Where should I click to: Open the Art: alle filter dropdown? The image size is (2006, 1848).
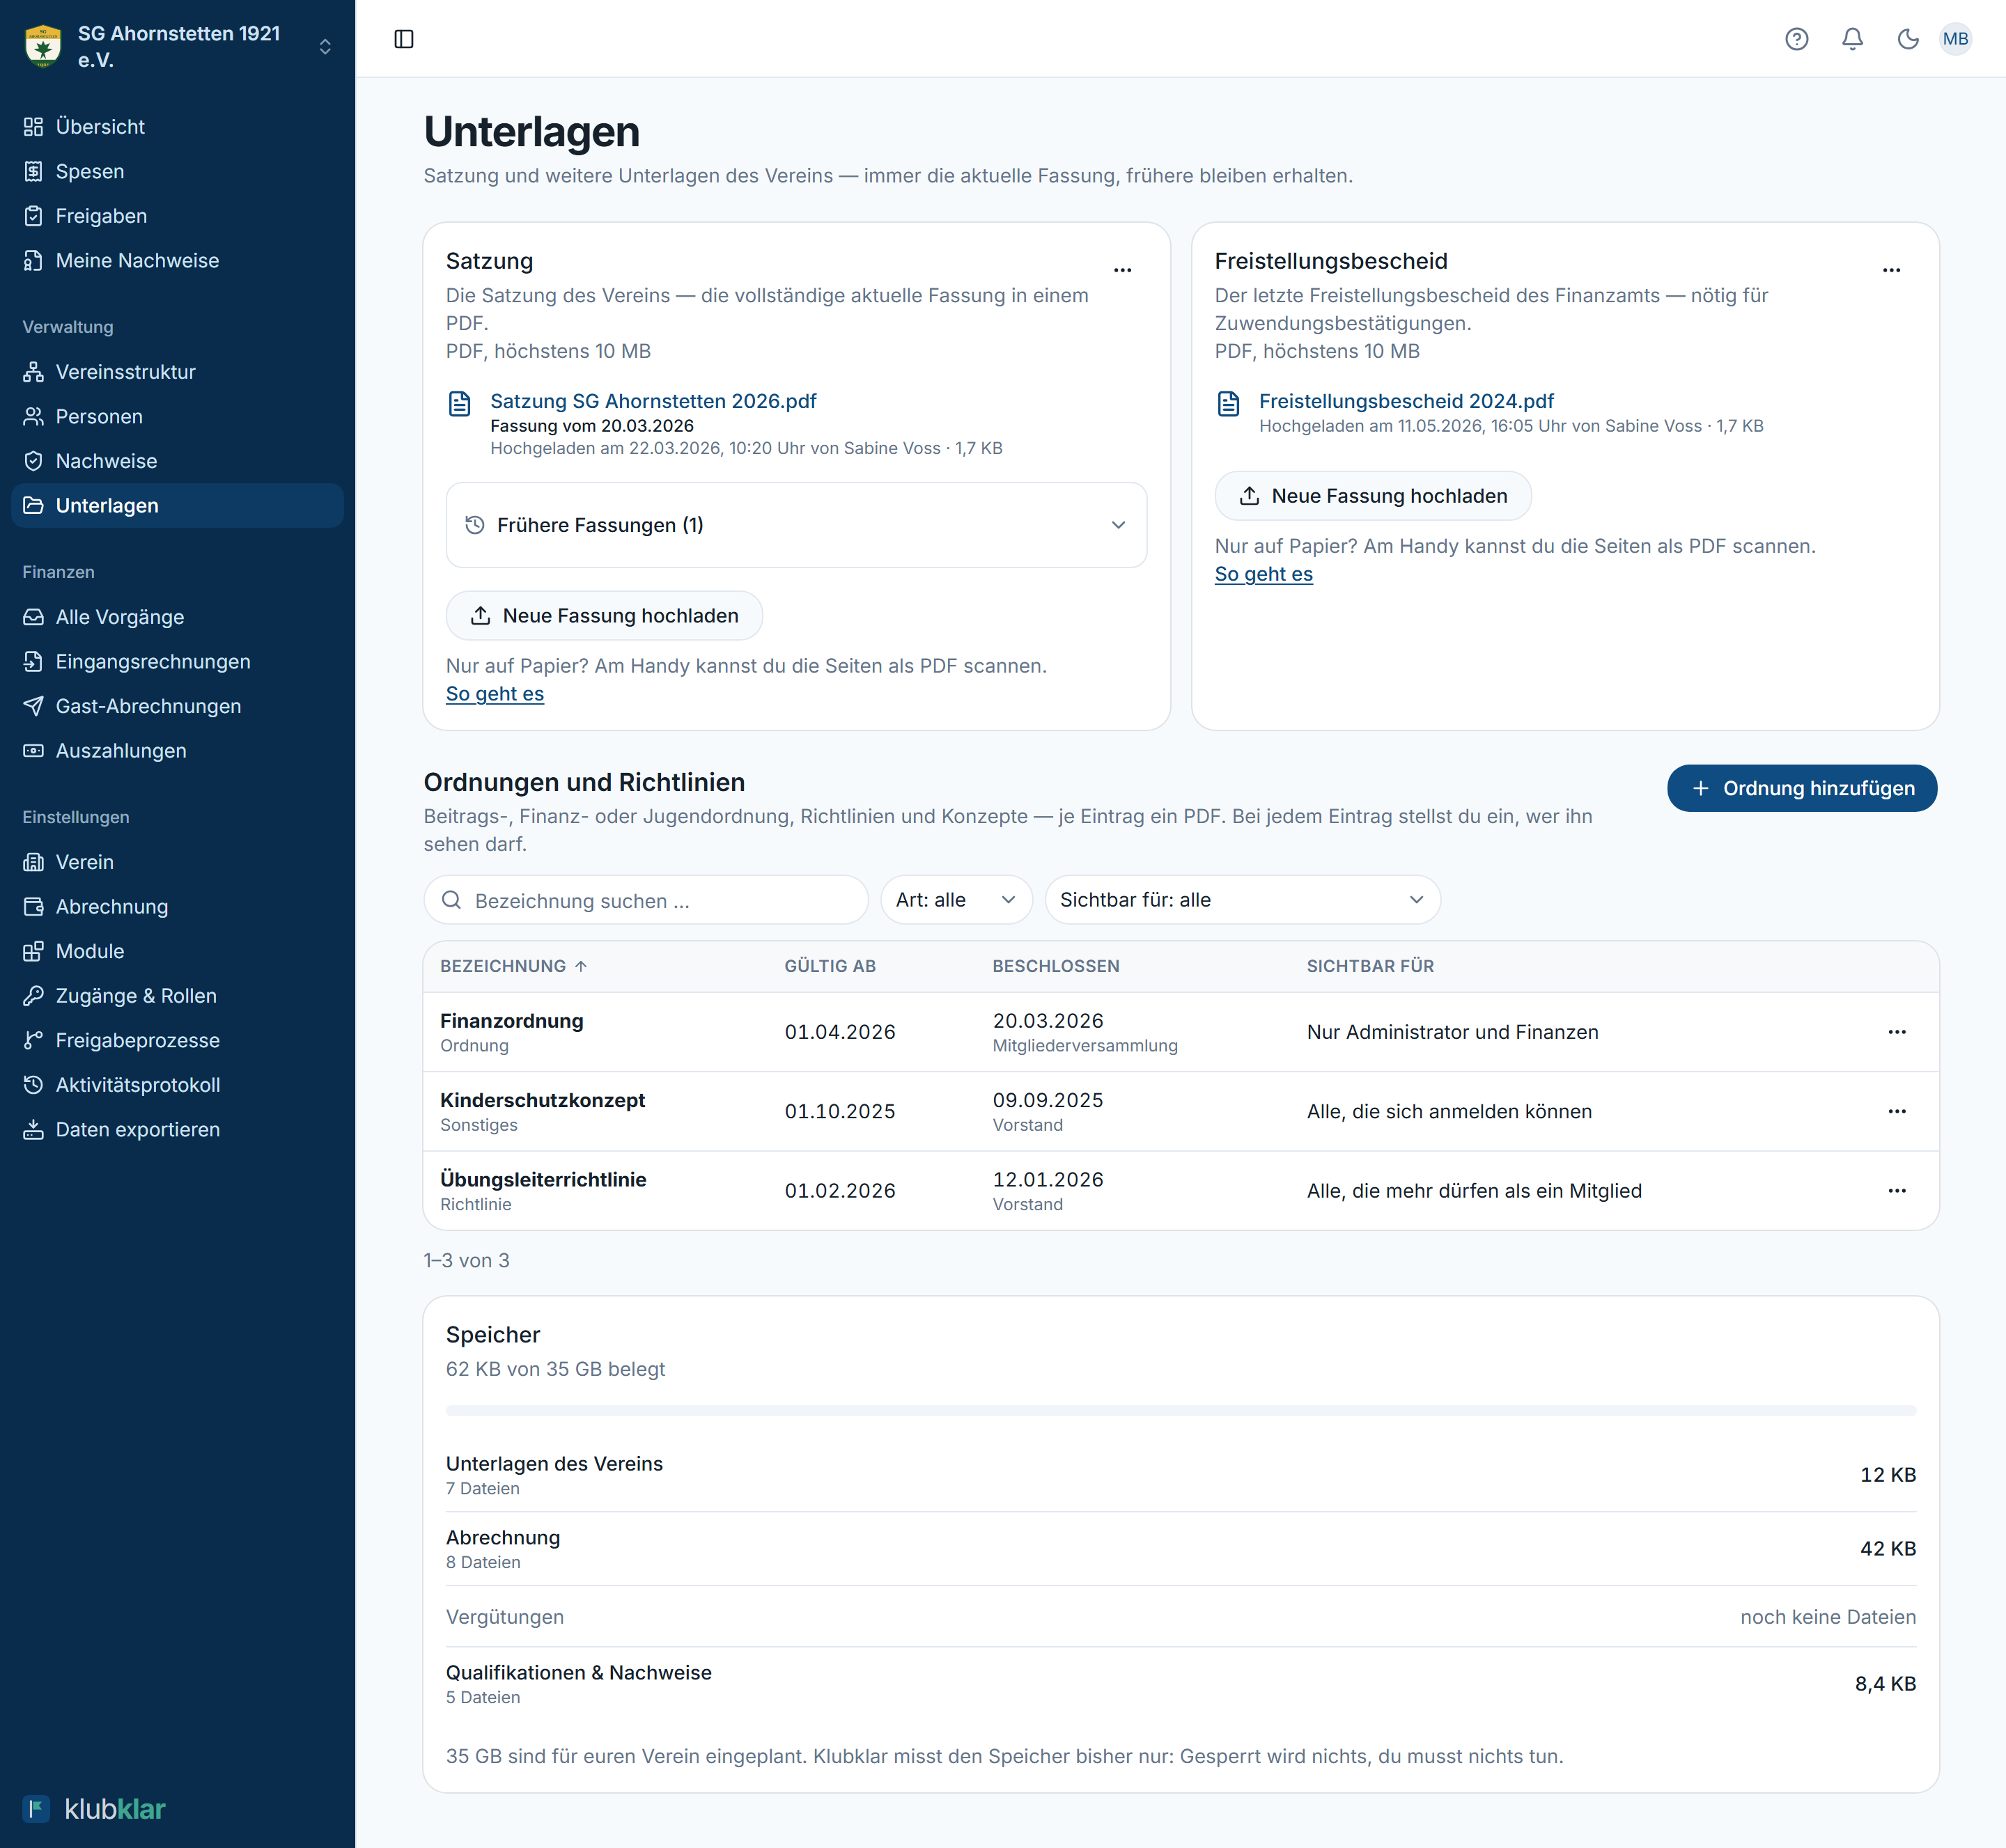pyautogui.click(x=956, y=900)
